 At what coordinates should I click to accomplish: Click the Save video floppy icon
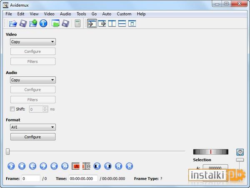23,23
